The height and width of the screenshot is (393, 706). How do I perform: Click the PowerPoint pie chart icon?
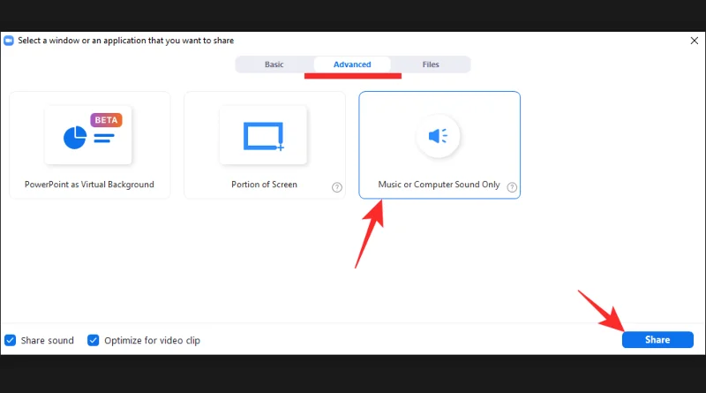[75, 137]
